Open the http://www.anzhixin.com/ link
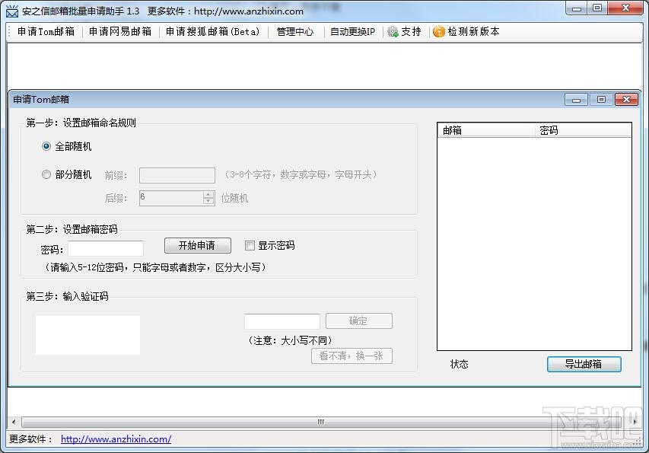Image resolution: width=649 pixels, height=453 pixels. (116, 439)
